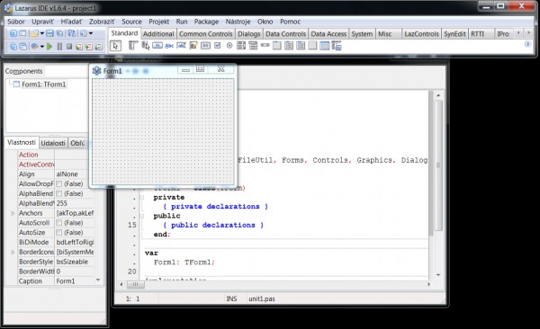
Task: Click the Toggle Form/Unit toolbar icon
Action: tap(72, 33)
